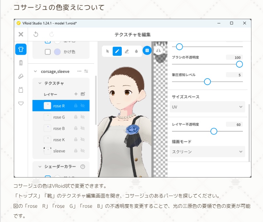This screenshot has width=263, height=222.
Task: Select the eraser tool
Action: click(x=127, y=51)
